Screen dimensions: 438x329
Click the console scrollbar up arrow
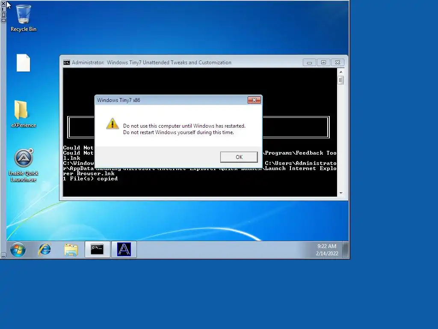point(341,72)
